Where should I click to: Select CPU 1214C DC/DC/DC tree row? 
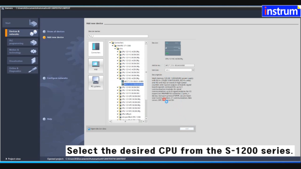(x=130, y=72)
